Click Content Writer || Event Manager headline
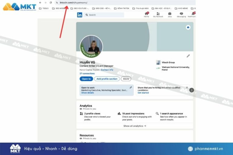Viewport: 233px width, 155px height. (x=96, y=66)
